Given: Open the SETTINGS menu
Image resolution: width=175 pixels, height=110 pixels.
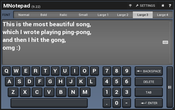Looking at the screenshot, I should [x=145, y=6].
